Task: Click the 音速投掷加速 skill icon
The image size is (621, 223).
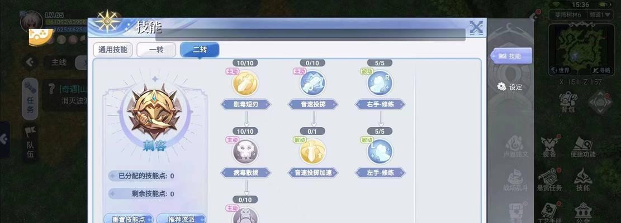Action: tap(313, 152)
